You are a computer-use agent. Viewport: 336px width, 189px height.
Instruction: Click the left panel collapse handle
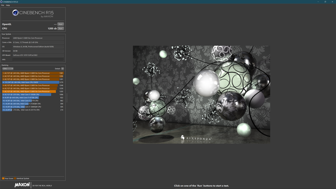click(x=67, y=98)
